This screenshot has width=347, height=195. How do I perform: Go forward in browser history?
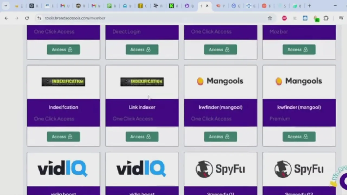point(17,18)
